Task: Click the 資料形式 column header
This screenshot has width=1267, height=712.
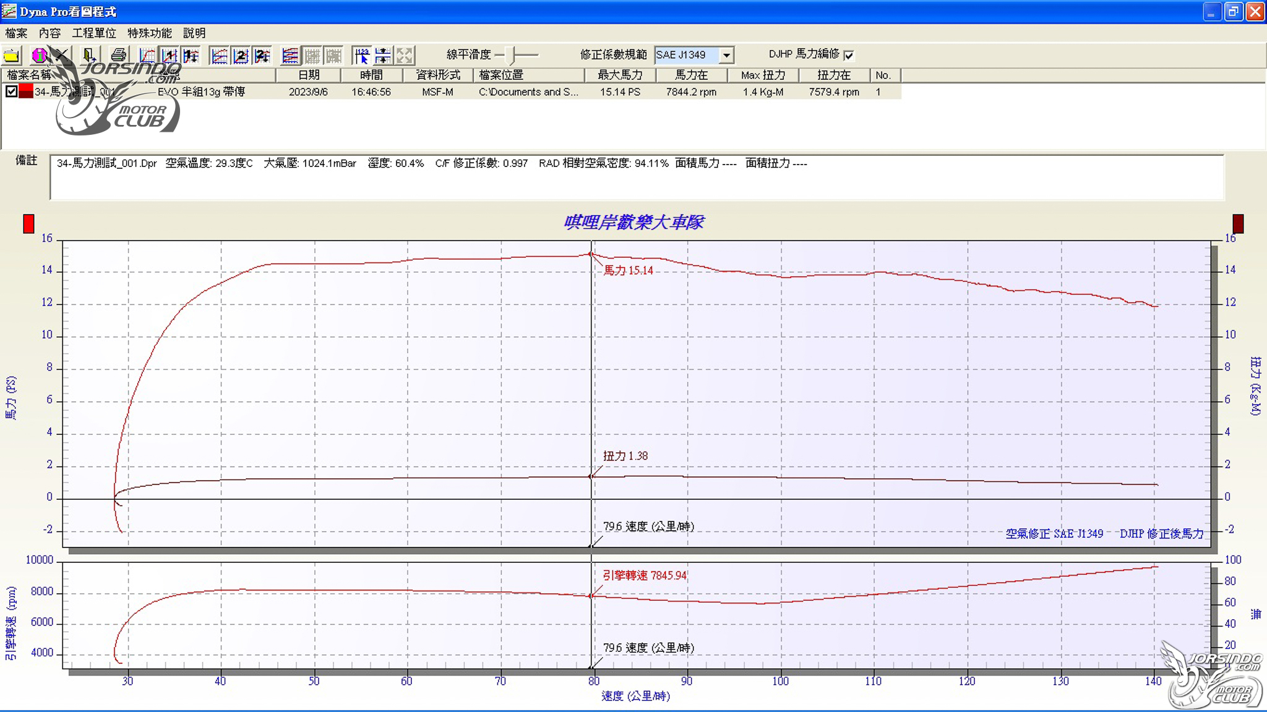Action: click(x=438, y=75)
